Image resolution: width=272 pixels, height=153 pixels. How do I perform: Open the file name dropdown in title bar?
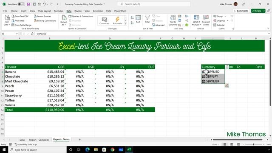[x=104, y=4]
